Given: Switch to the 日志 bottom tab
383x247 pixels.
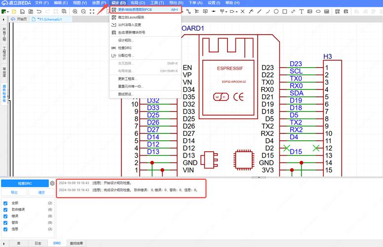Looking at the screenshot, I should (38, 244).
